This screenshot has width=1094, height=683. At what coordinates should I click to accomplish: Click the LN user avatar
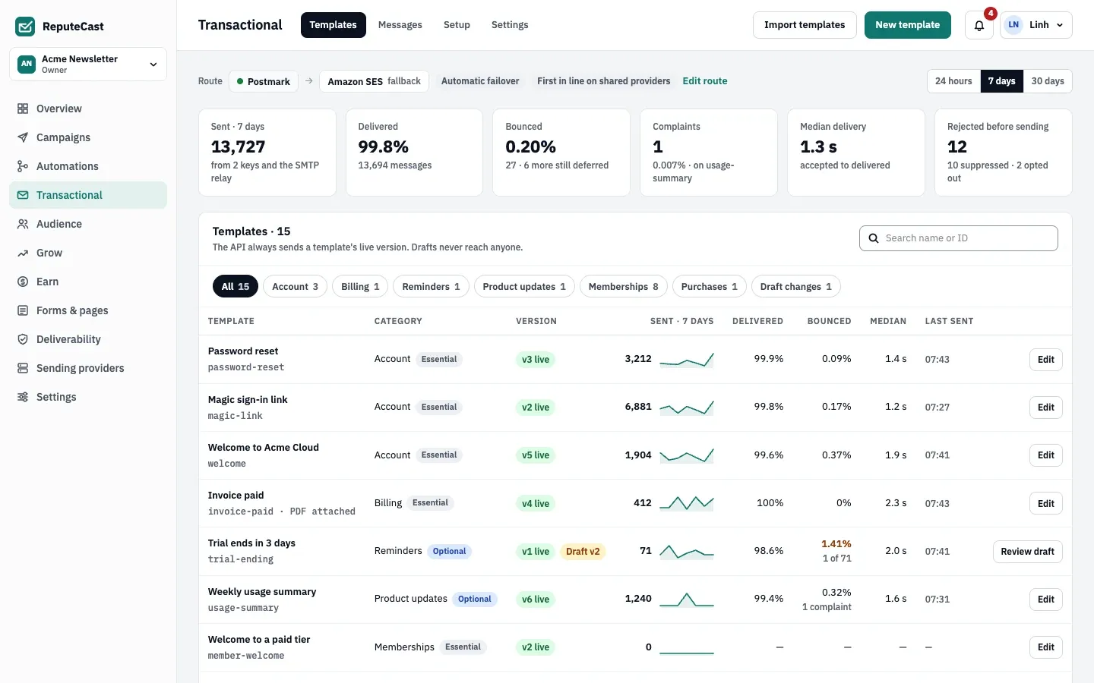tap(1013, 25)
